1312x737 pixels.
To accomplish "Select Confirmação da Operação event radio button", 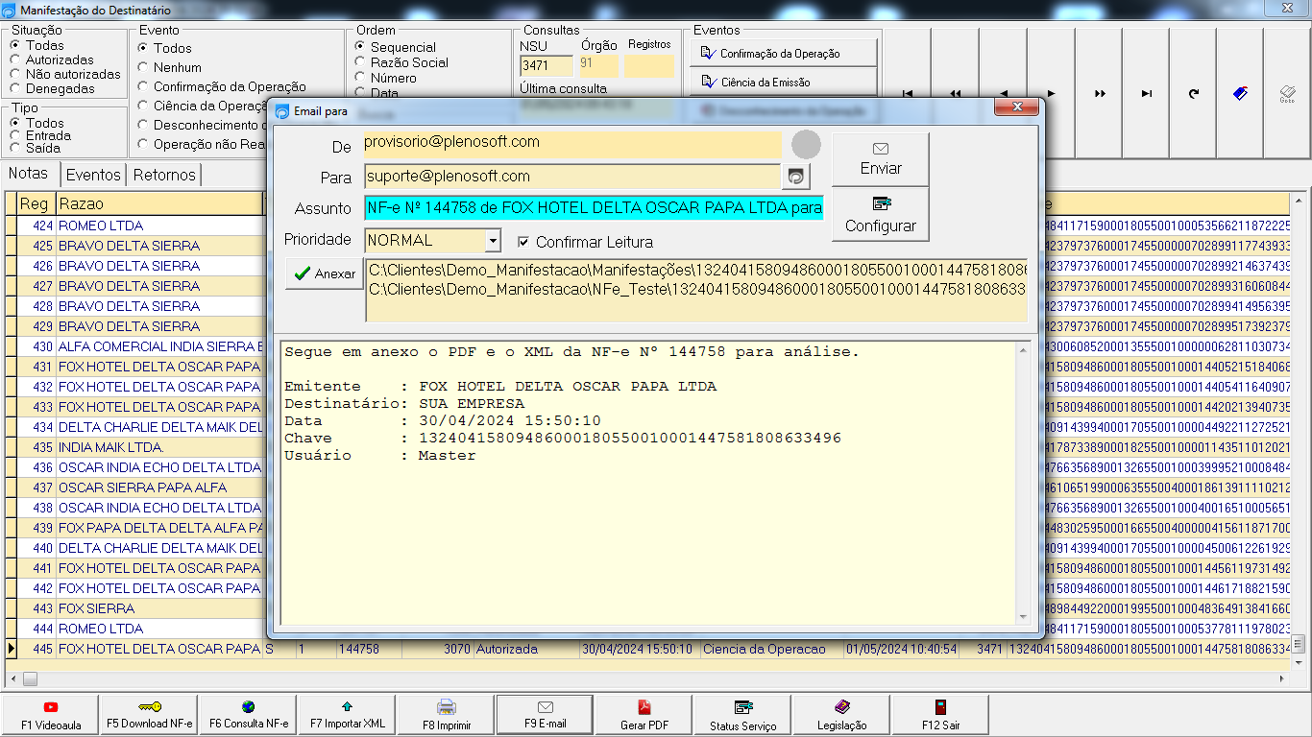I will click(x=143, y=86).
